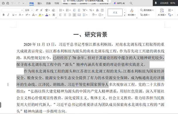The image size is (178, 114).
Task: Increase font size with A+ icon
Action: pyautogui.click(x=37, y=10)
